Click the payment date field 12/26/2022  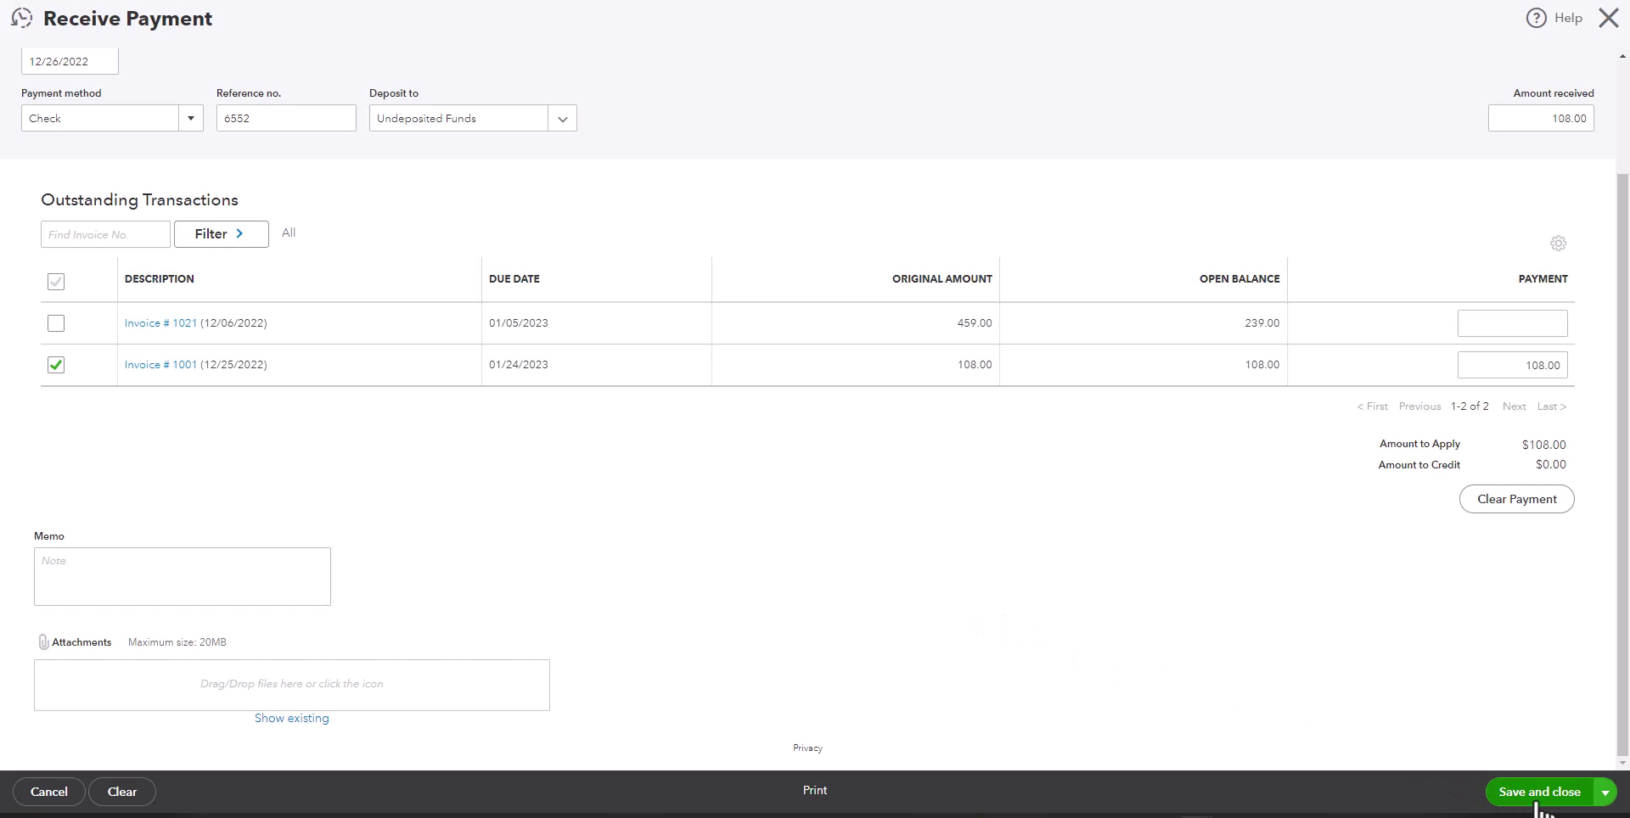[x=70, y=61]
